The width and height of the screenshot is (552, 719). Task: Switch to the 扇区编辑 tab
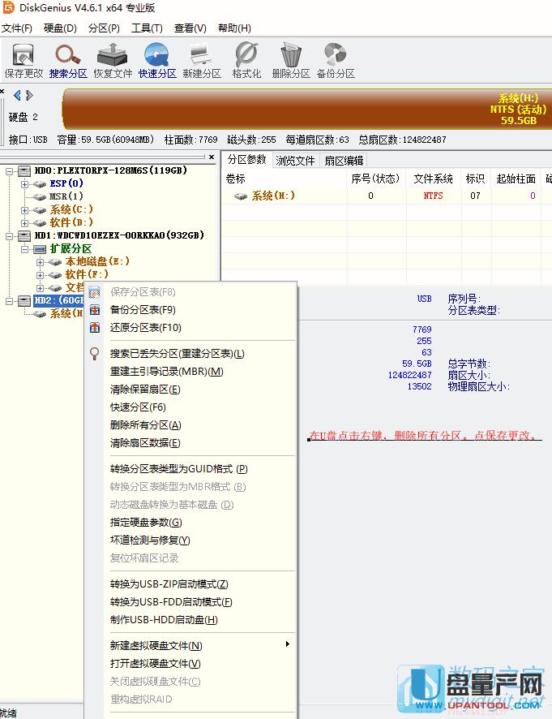[344, 161]
